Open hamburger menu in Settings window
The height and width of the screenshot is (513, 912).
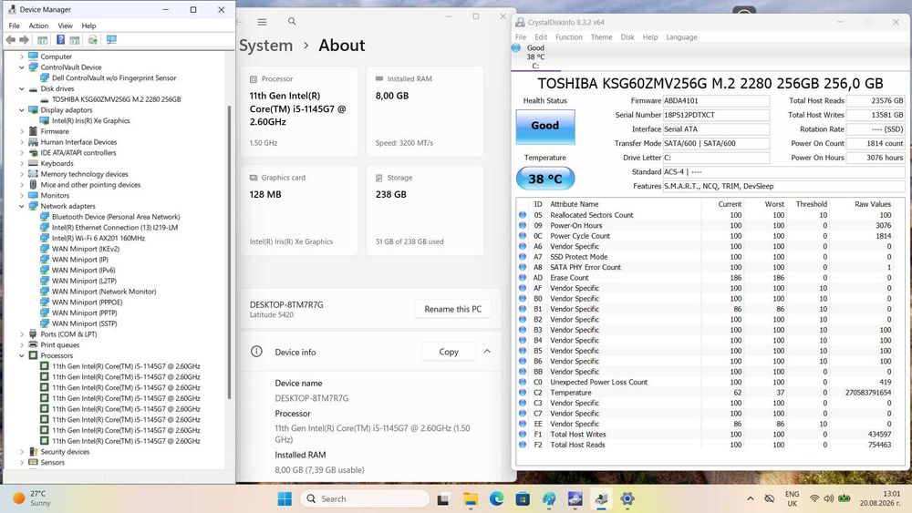pyautogui.click(x=263, y=22)
